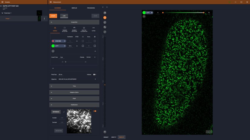Toggle the STAR RED line-accumulation checkbox
Viewport: 250px width, 140px height.
[83, 41]
